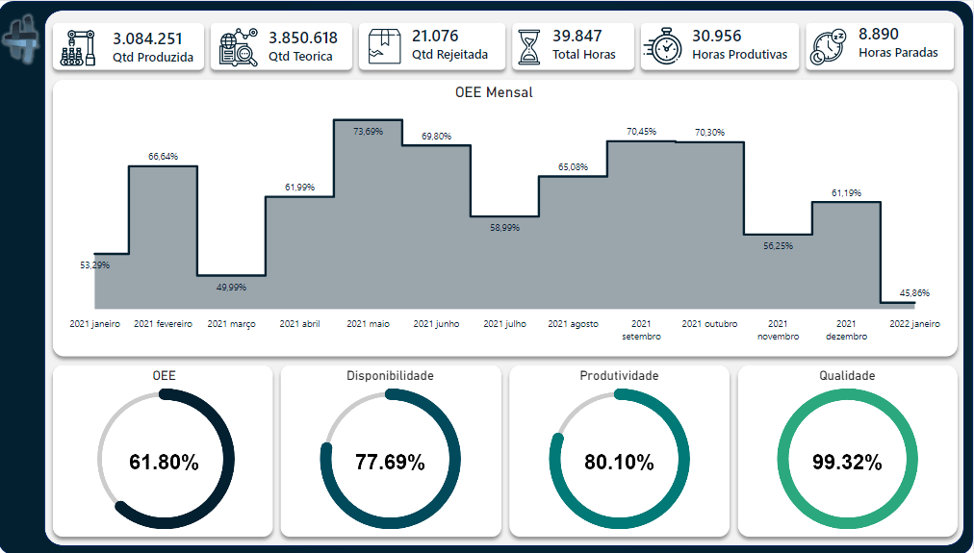Click the 2021 janeiro axis label
The image size is (974, 553).
coord(95,324)
